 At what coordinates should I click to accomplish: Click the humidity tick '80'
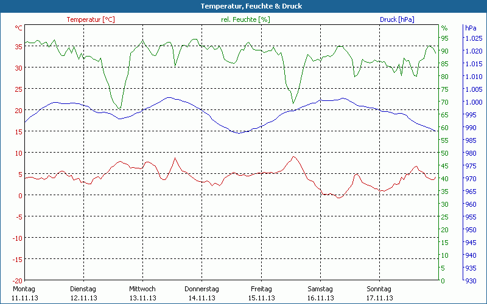coord(445,77)
